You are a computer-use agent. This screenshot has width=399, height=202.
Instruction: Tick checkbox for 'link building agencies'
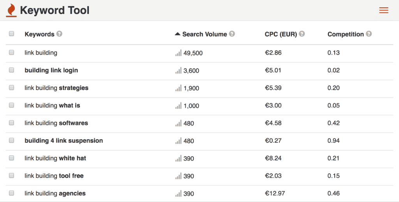click(12, 193)
